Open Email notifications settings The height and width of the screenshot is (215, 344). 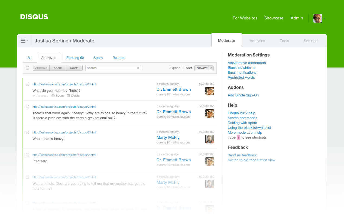[242, 73]
